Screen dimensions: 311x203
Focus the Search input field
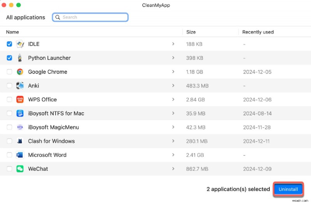coord(90,17)
